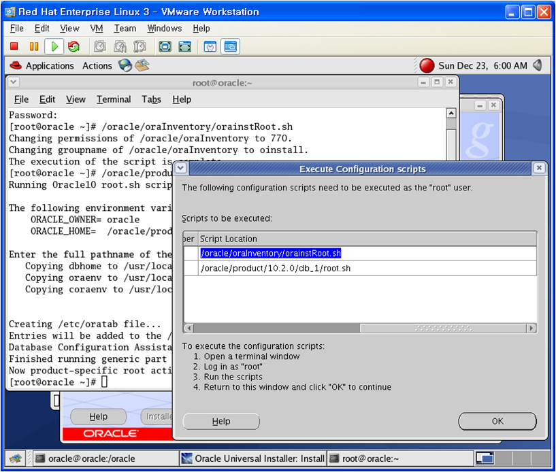556x472 pixels.
Task: Open the Terminal menu in the terminal window
Action: coord(114,99)
